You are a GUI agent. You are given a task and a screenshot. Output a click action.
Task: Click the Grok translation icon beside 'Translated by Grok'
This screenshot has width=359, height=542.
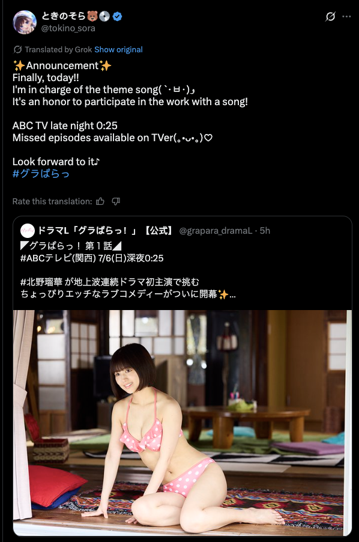coord(17,49)
